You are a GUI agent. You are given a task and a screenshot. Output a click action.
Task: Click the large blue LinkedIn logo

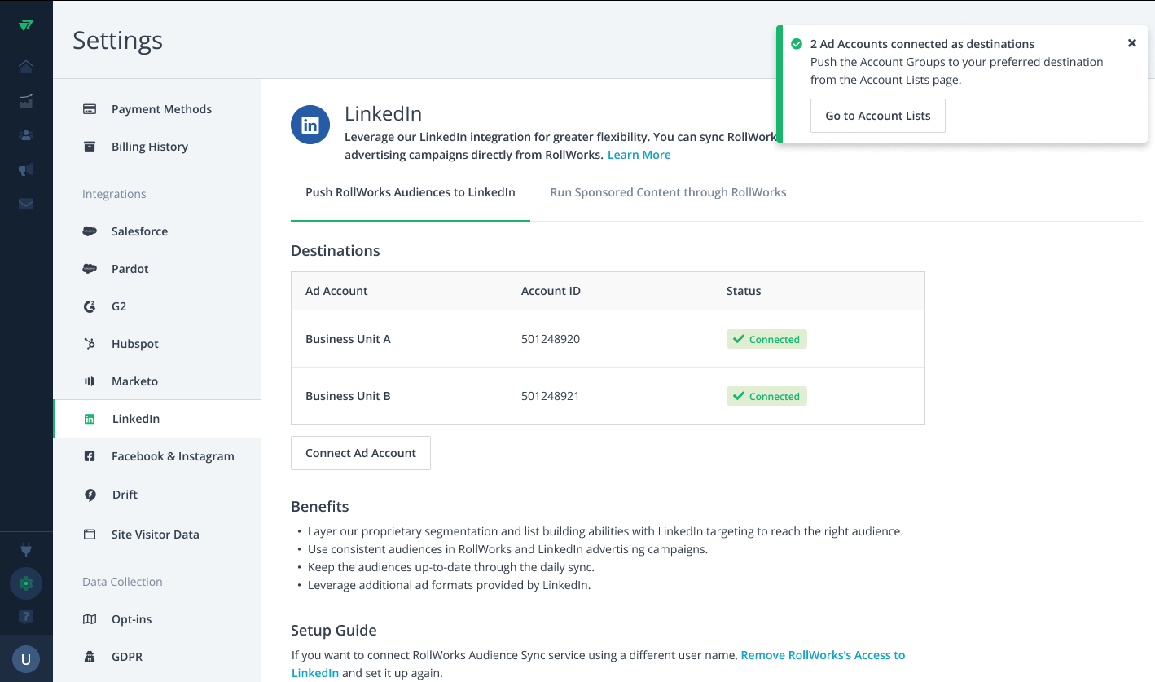[x=310, y=125]
